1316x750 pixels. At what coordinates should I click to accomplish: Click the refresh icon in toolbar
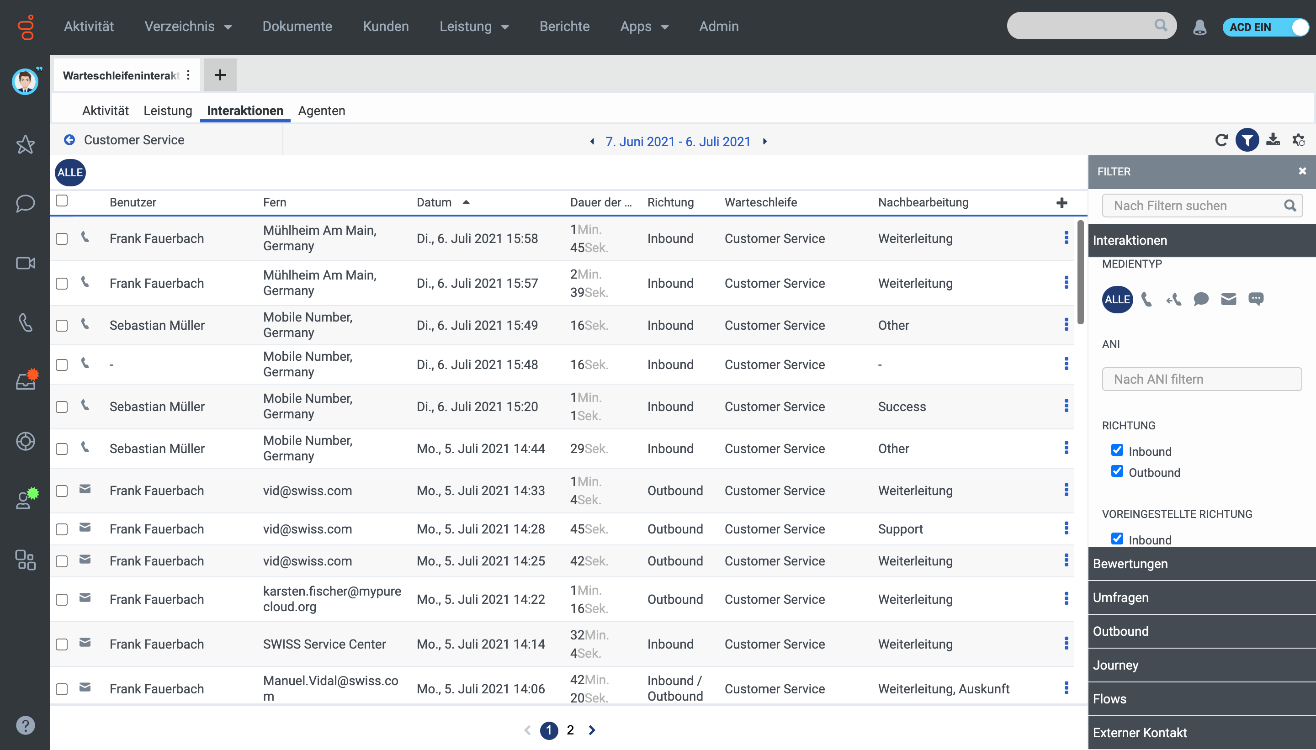tap(1221, 140)
